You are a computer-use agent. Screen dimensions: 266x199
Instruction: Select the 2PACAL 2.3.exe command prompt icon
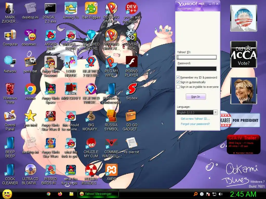coord(50,12)
